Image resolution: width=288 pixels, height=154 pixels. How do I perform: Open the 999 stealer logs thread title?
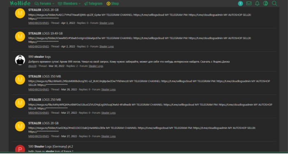[39, 57]
